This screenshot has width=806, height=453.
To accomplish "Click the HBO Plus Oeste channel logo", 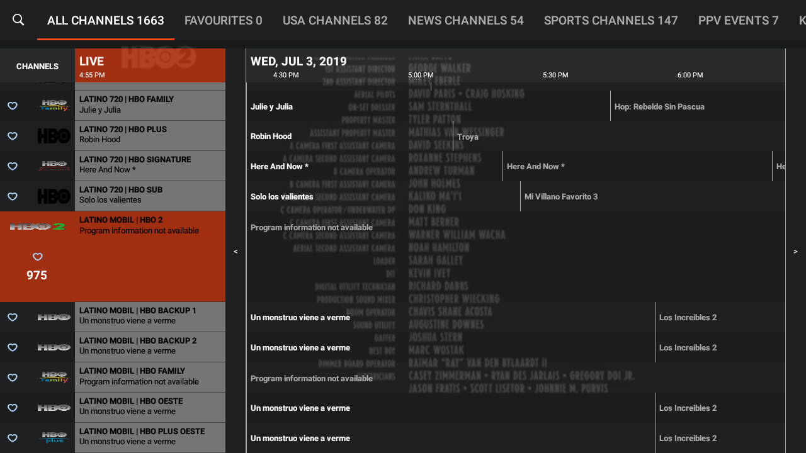I will [x=54, y=437].
